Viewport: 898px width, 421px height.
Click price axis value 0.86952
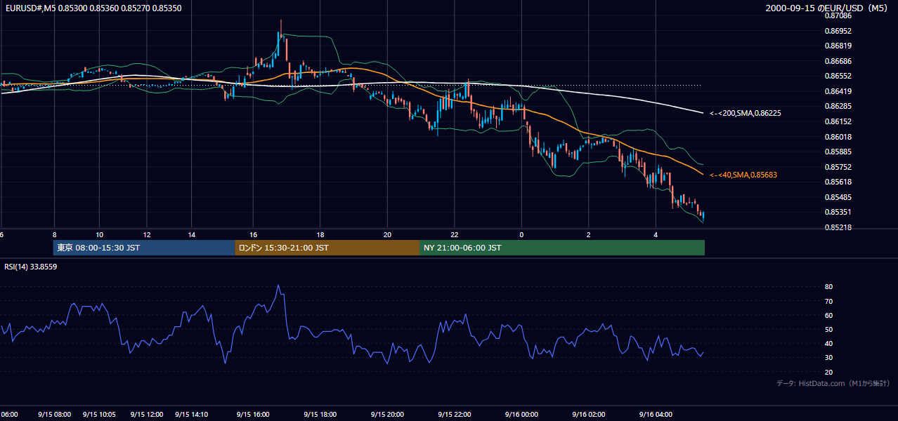[x=838, y=31]
